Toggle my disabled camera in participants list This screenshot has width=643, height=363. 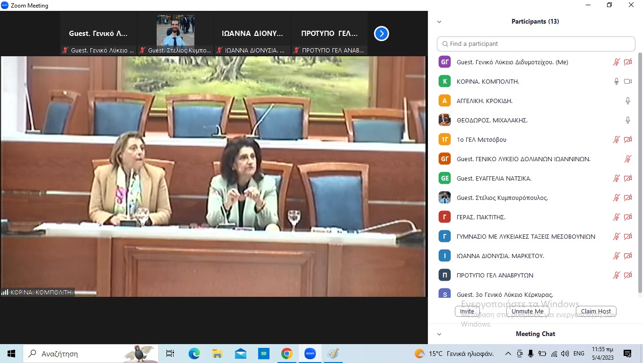[627, 62]
